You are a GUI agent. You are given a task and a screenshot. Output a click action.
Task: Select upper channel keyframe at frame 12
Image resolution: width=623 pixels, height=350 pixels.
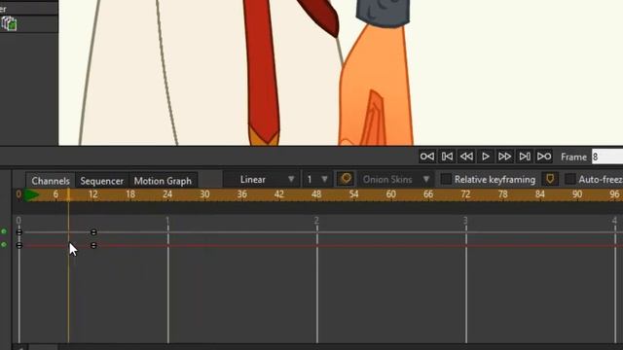(x=93, y=232)
